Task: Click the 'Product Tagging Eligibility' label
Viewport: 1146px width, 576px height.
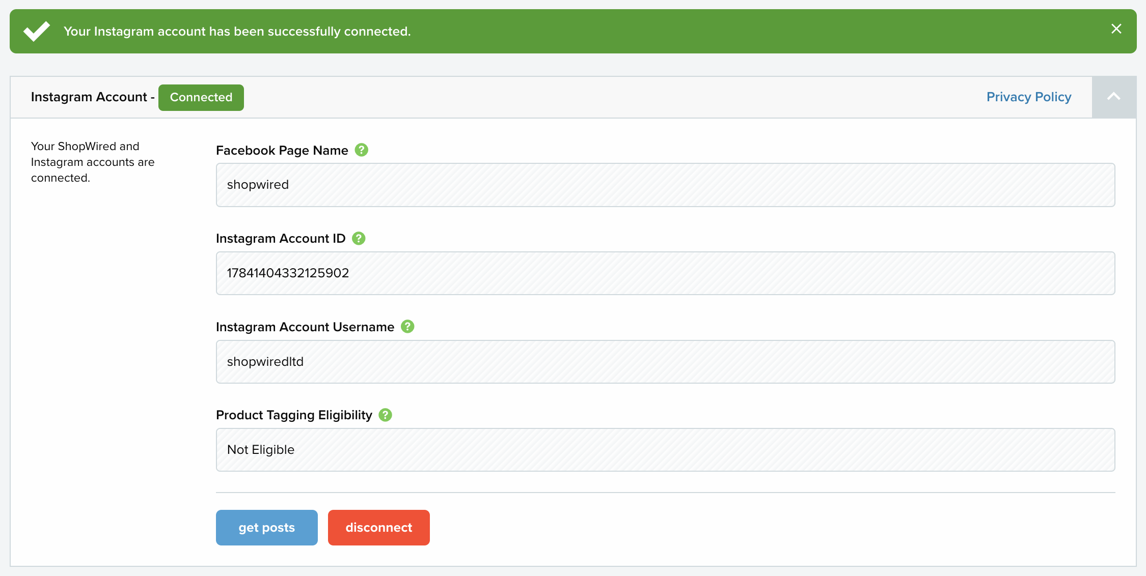Action: 294,415
